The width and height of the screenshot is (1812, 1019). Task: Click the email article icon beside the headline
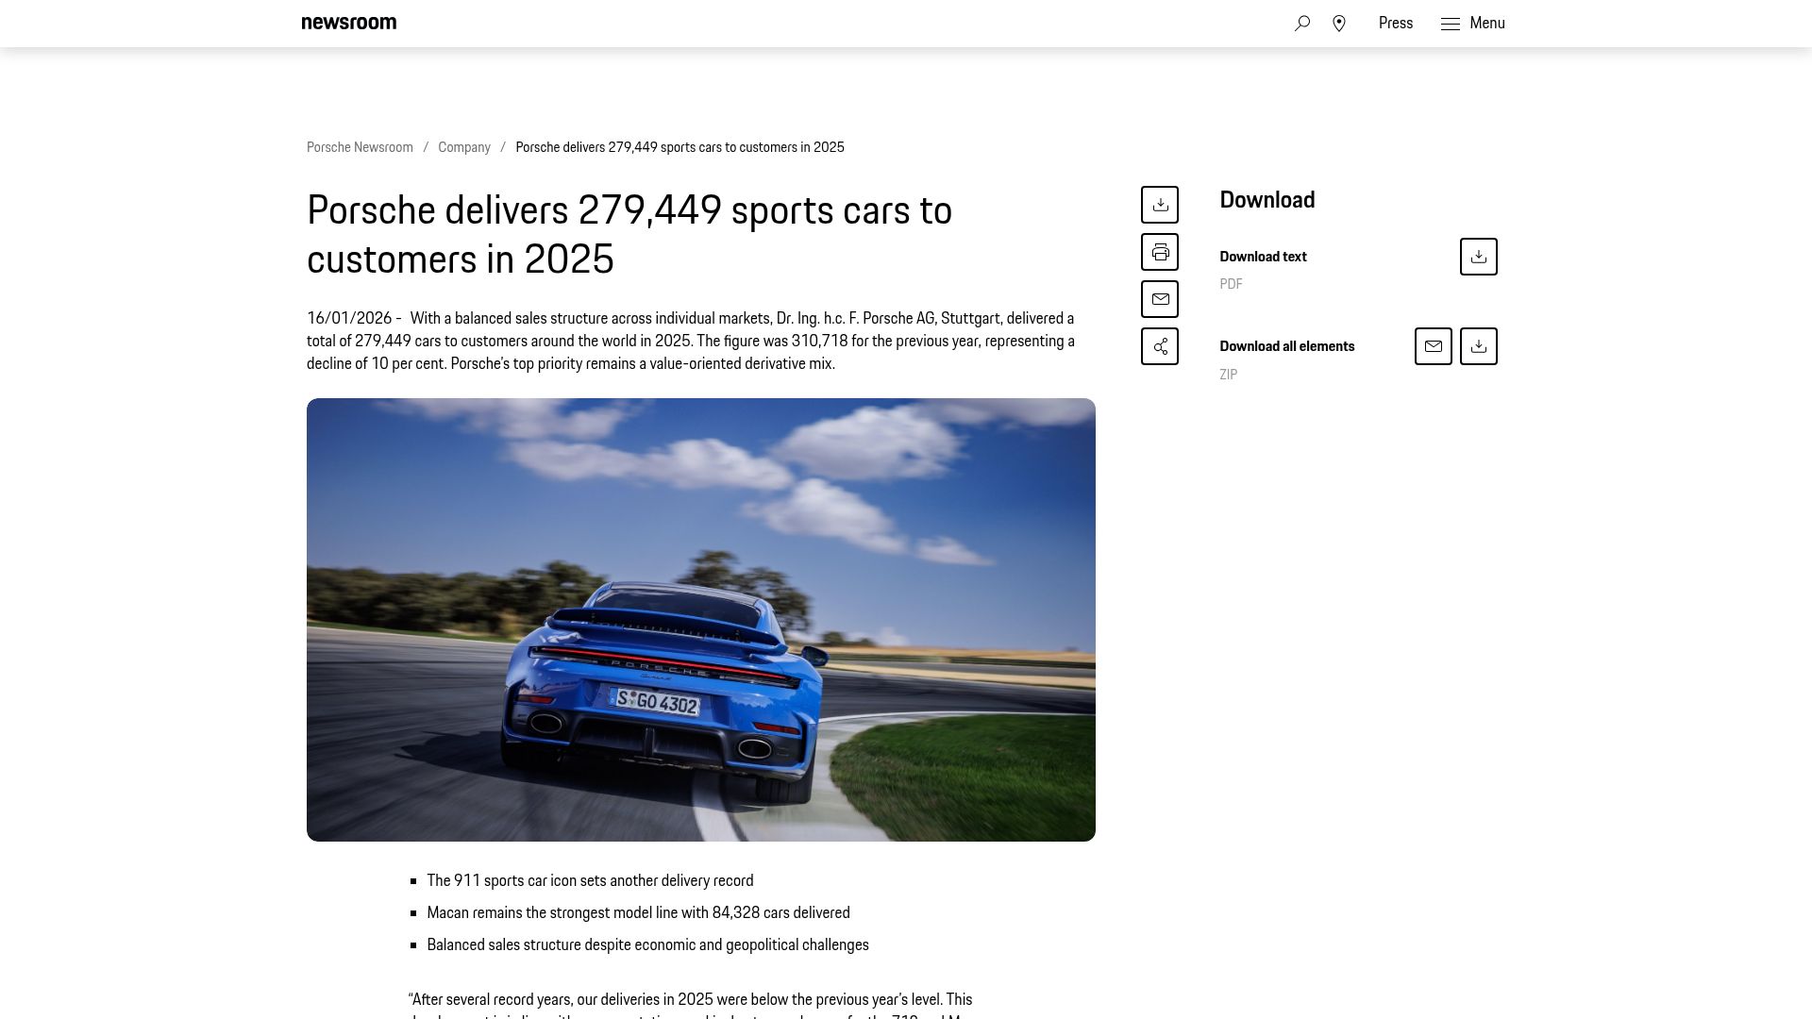(x=1160, y=299)
